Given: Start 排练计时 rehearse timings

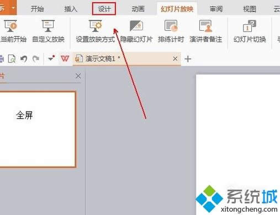Looking at the screenshot, I should (x=171, y=31).
